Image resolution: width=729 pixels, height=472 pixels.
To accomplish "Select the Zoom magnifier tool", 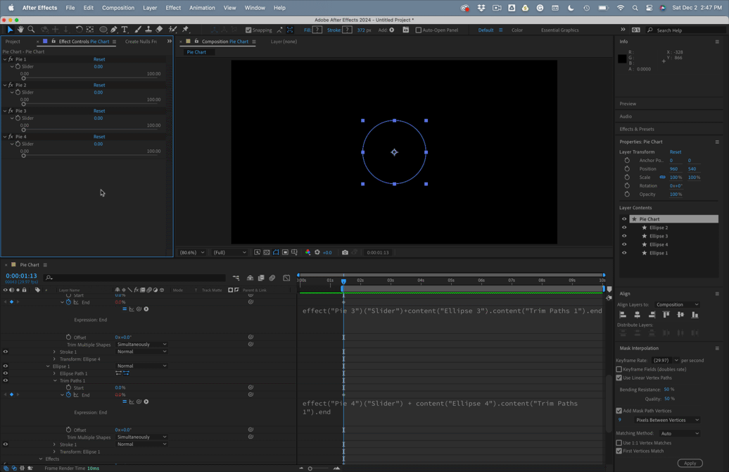I will (31, 30).
